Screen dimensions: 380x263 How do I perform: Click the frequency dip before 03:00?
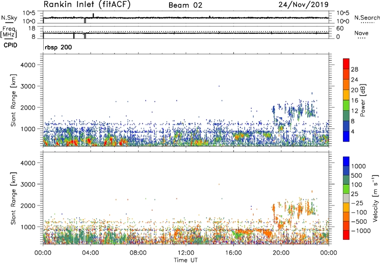coord(74,36)
